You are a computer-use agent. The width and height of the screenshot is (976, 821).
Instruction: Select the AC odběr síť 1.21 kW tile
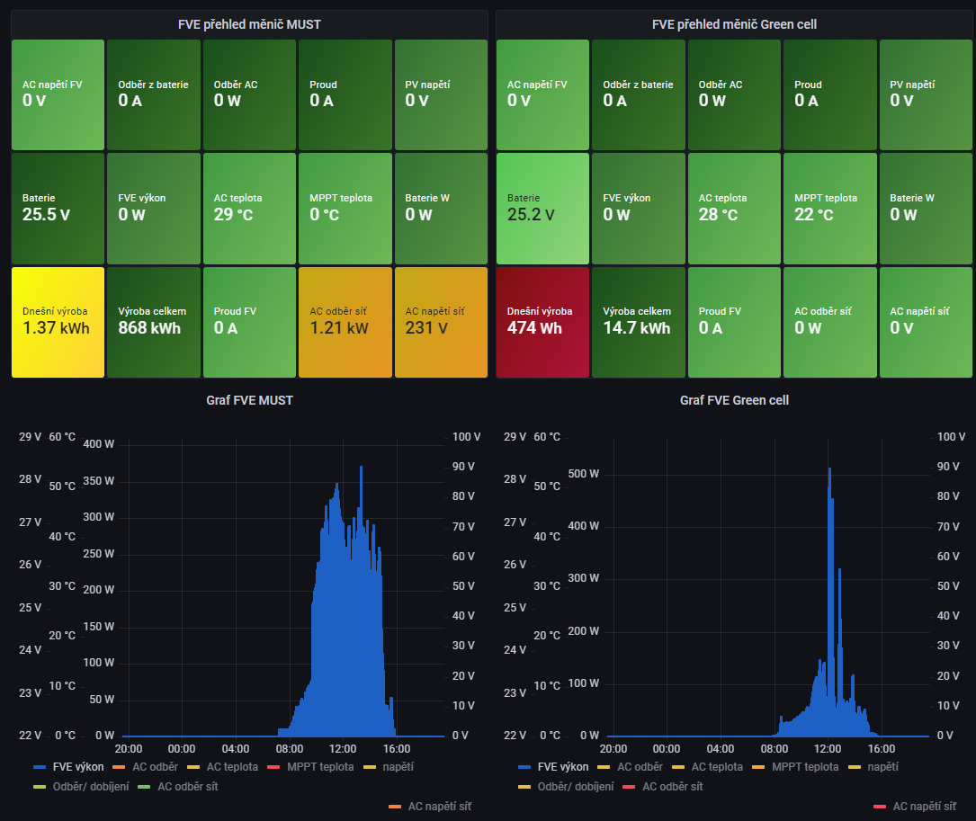coord(345,322)
